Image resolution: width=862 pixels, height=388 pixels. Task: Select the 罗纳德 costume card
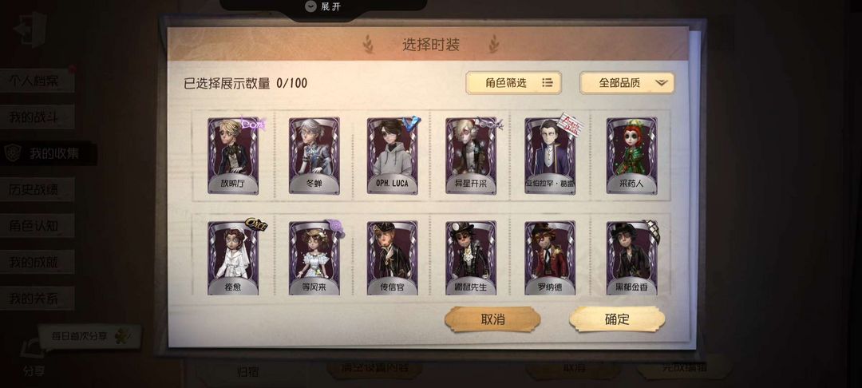(x=550, y=259)
